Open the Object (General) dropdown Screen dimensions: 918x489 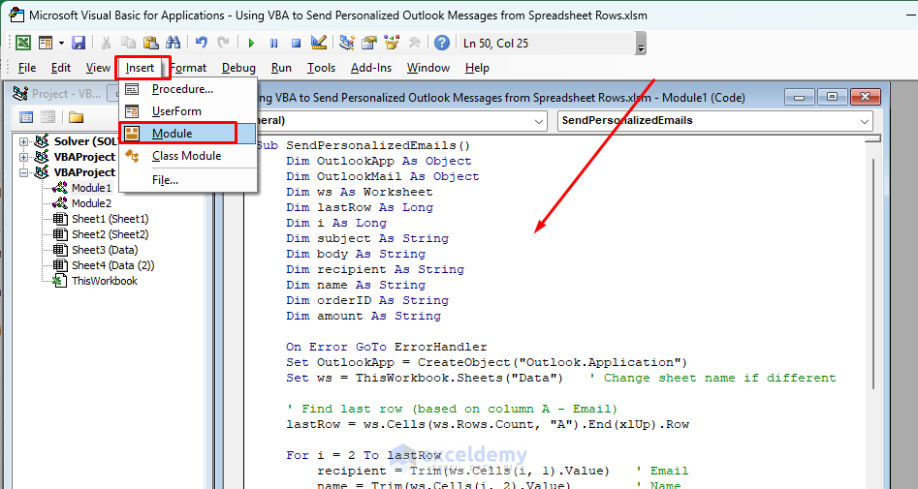[x=539, y=122]
